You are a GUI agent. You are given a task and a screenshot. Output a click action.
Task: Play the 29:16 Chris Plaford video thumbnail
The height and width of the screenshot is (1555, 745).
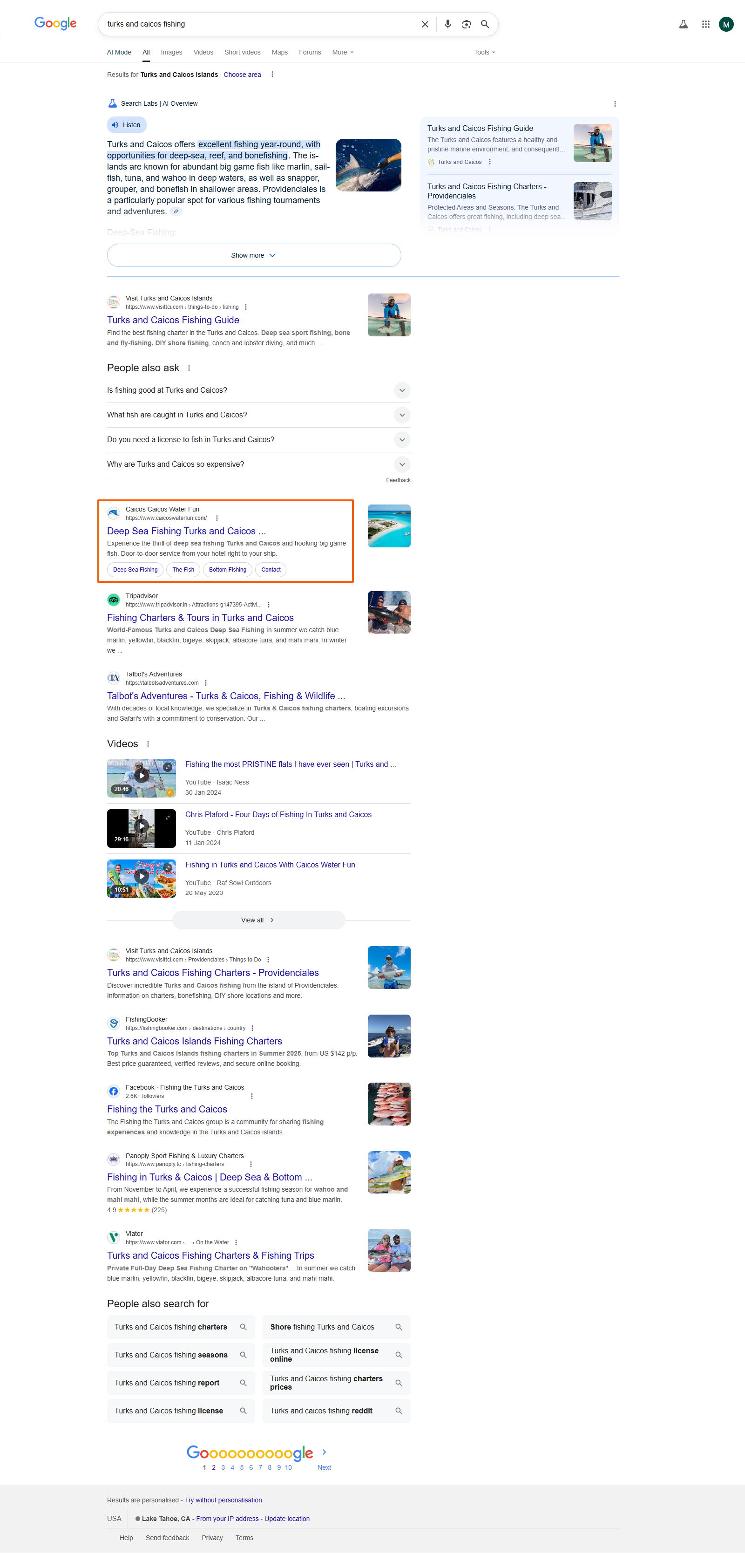[142, 828]
